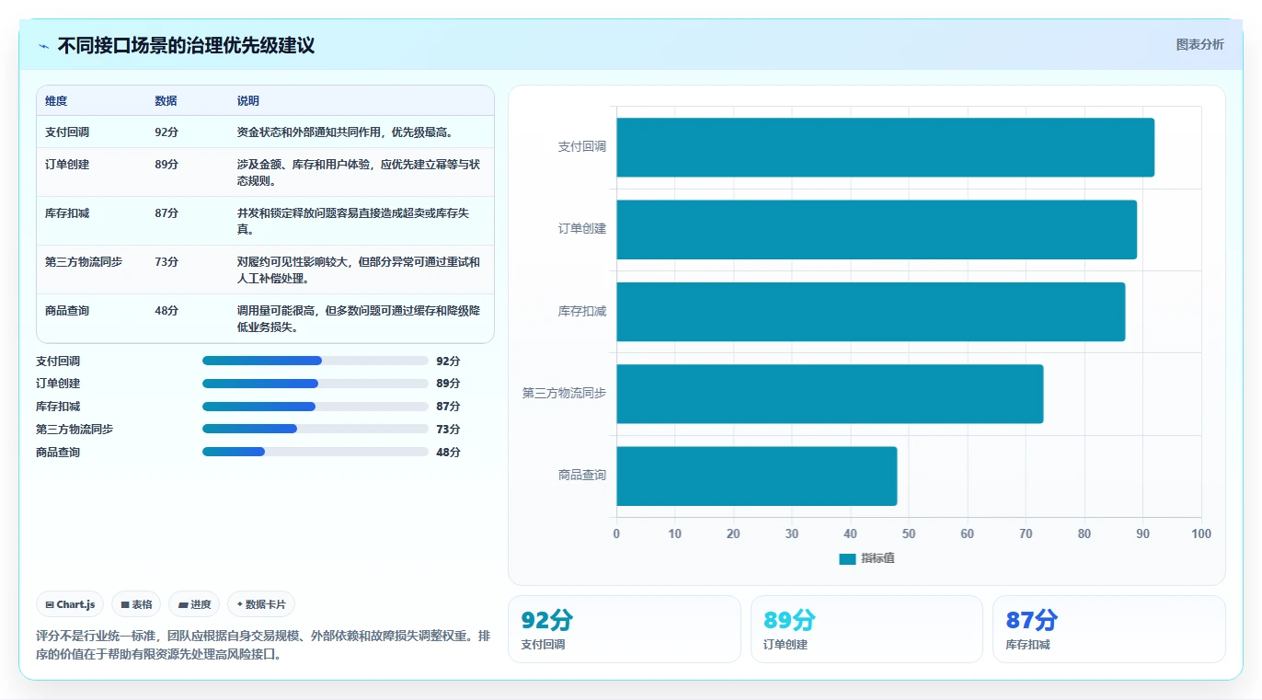Click 第三方物流同步 label in progress list
The height and width of the screenshot is (700, 1262).
75,430
